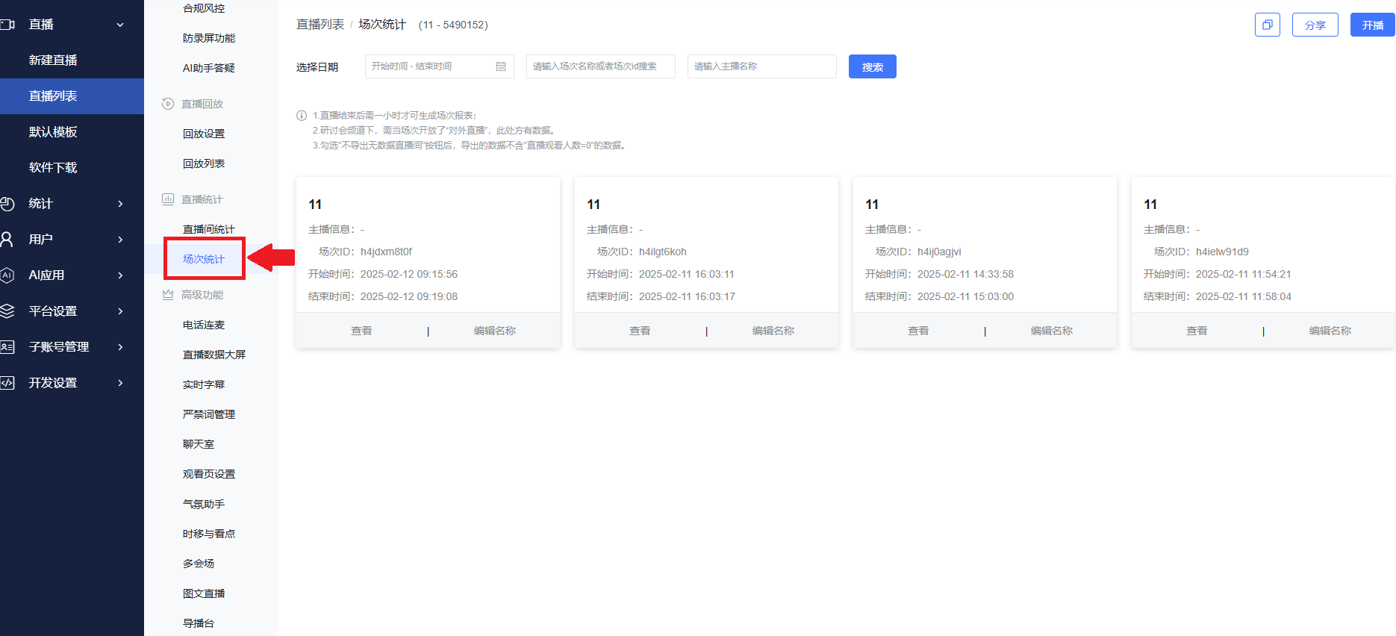Click the 分享 button
1396x636 pixels.
1315,25
